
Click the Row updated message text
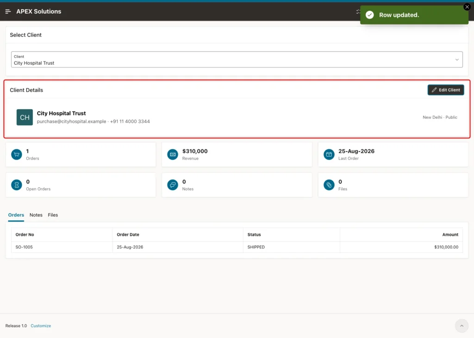pyautogui.click(x=399, y=15)
